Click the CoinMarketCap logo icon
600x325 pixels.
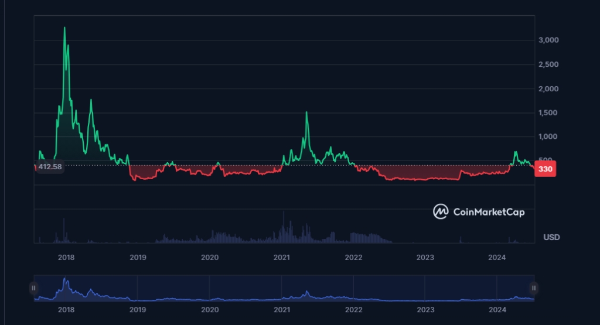pos(441,211)
